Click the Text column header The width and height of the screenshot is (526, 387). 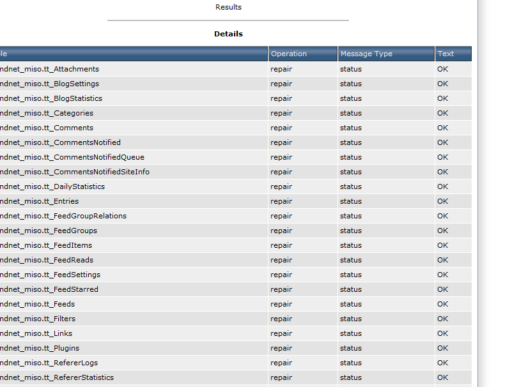click(x=453, y=54)
